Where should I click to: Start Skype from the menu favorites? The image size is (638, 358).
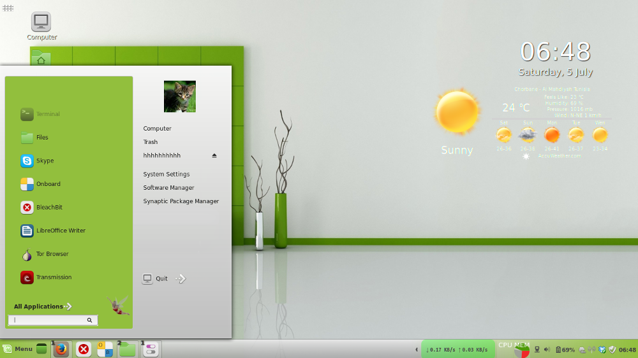[37, 161]
